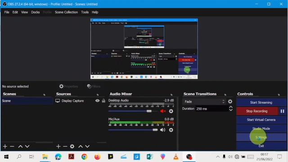Move source up with arrow icon
288x162 pixels.
(x=81, y=146)
